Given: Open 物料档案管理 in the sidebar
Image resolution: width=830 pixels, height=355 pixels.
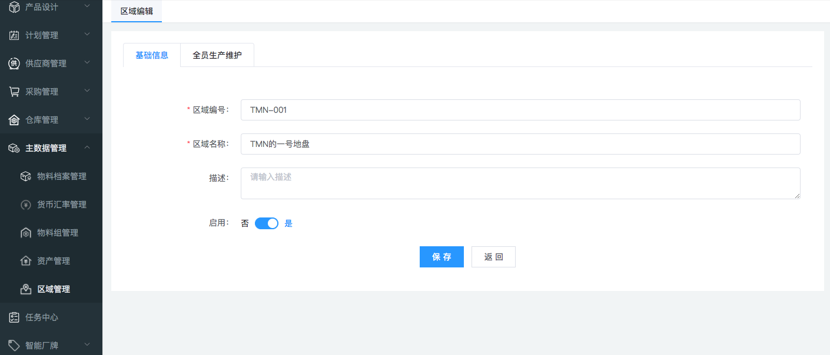Looking at the screenshot, I should click(x=62, y=176).
